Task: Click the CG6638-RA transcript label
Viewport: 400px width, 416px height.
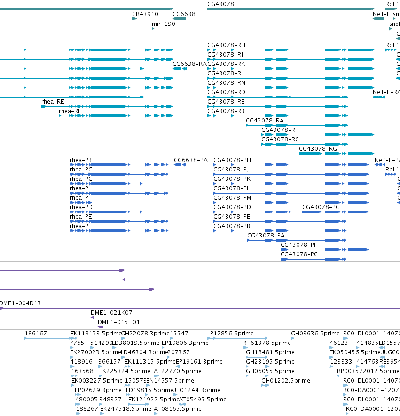Action: [x=189, y=64]
